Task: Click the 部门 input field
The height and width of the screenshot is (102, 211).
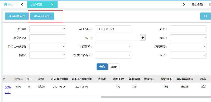Action: point(118,37)
